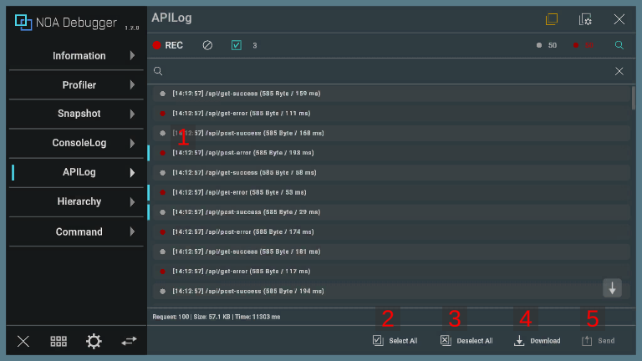
Task: Select the post-success 168 ms log entry
Action: pos(391,133)
